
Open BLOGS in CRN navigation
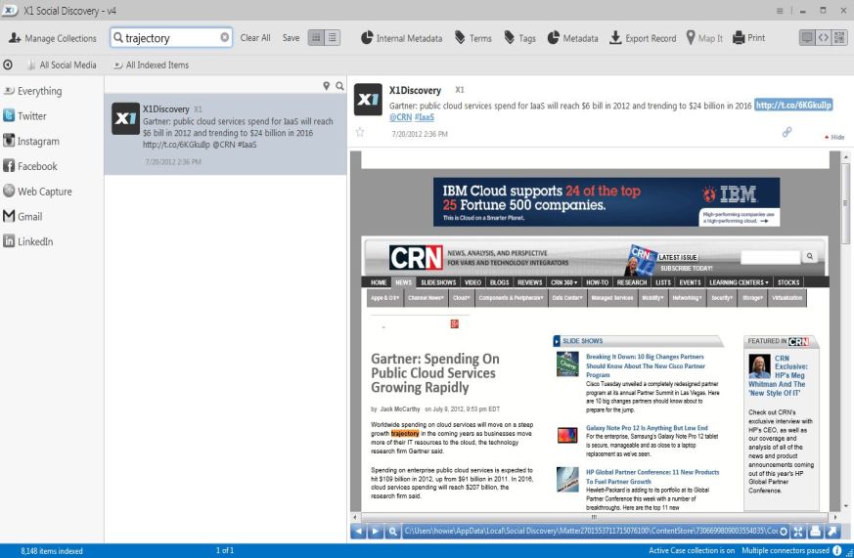click(499, 282)
